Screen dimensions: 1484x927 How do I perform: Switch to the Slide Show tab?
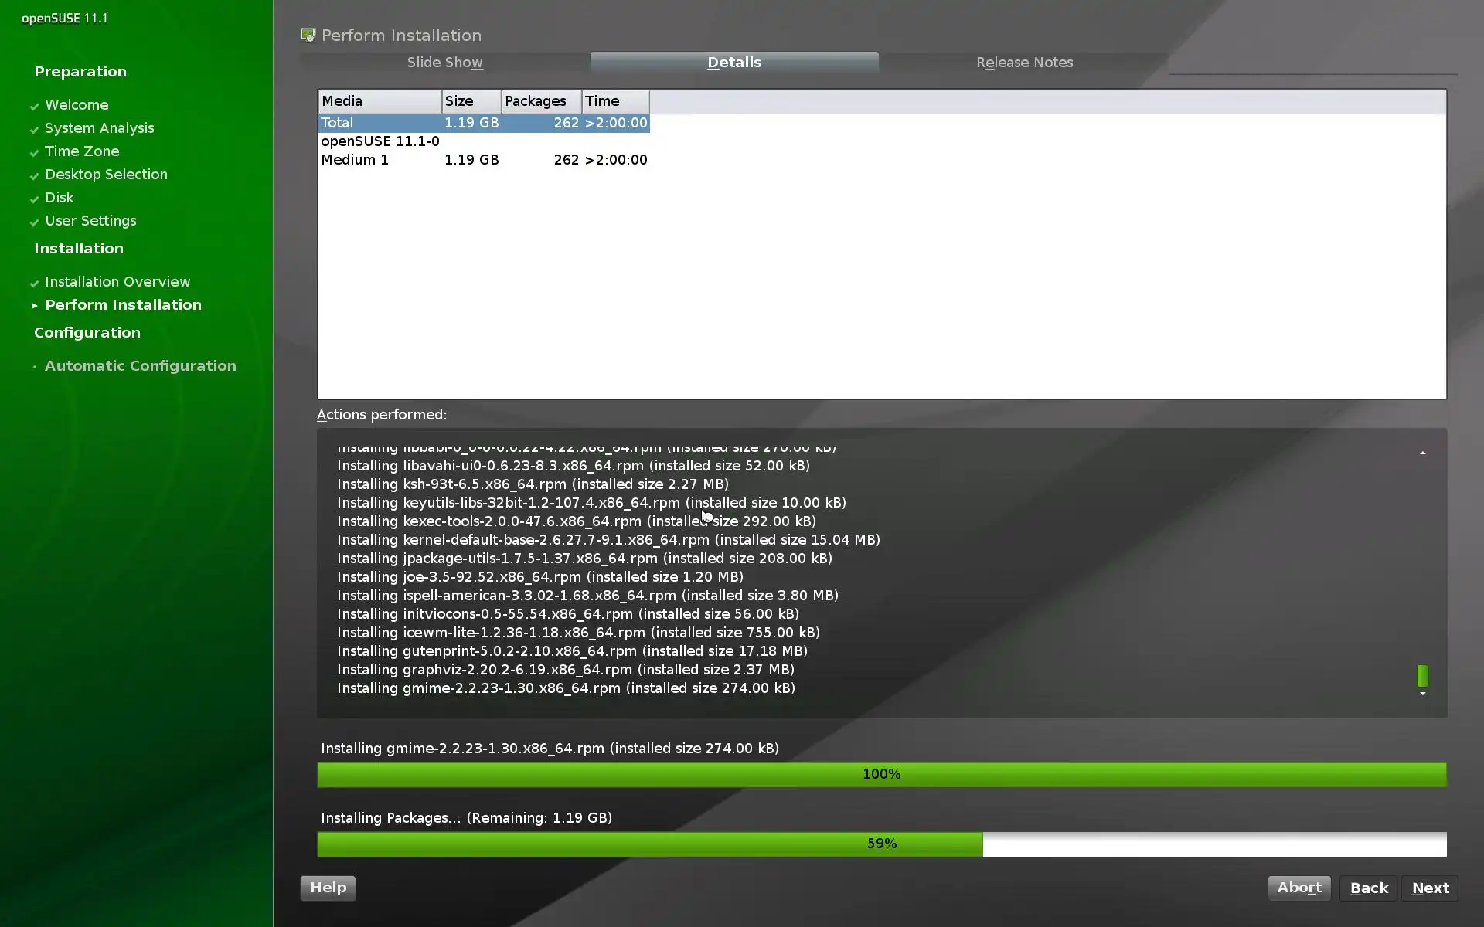click(x=444, y=63)
